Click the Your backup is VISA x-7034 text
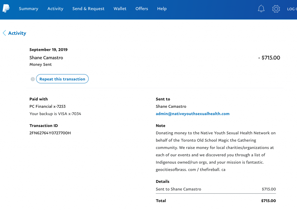The width and height of the screenshot is (297, 210). [x=55, y=114]
